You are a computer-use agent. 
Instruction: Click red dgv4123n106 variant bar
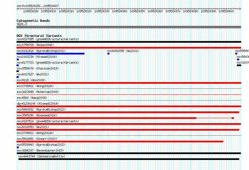[129, 106]
